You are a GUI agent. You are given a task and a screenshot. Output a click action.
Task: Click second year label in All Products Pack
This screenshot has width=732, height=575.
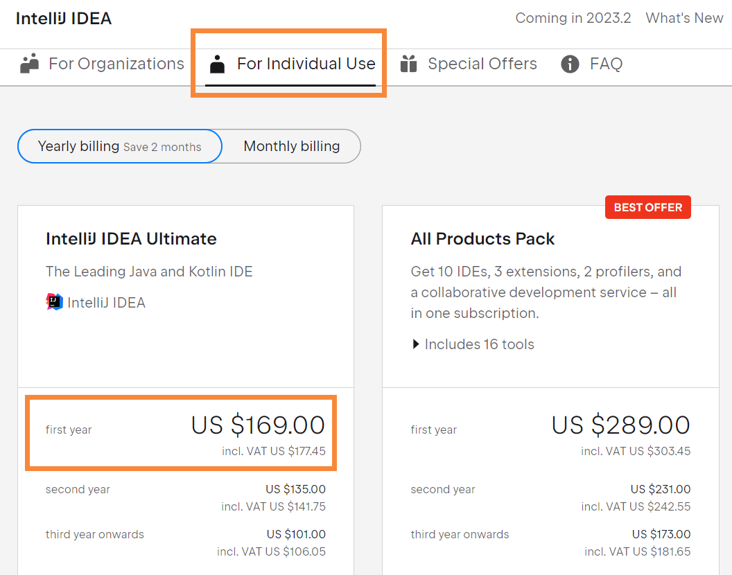point(443,489)
